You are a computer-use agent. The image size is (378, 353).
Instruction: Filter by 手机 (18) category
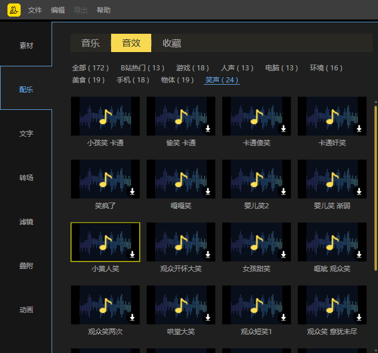click(133, 80)
